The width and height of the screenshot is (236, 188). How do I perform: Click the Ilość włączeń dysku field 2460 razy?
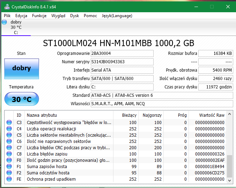(x=216, y=79)
